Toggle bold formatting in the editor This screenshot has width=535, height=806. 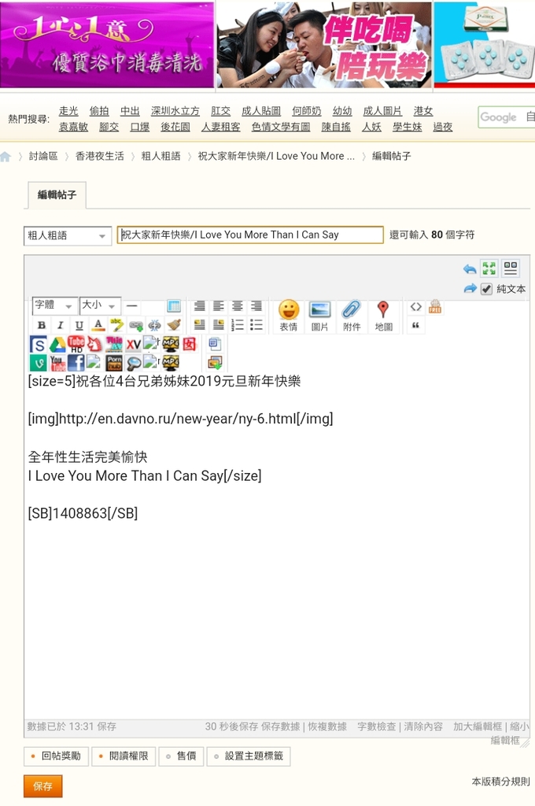pos(41,325)
